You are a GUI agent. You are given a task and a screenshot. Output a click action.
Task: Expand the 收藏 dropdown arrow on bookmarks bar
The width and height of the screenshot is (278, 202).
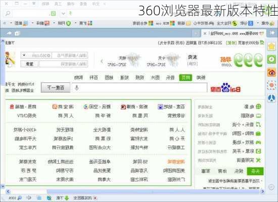[258, 23]
